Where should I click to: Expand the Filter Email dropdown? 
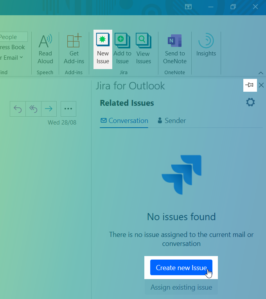(12, 57)
